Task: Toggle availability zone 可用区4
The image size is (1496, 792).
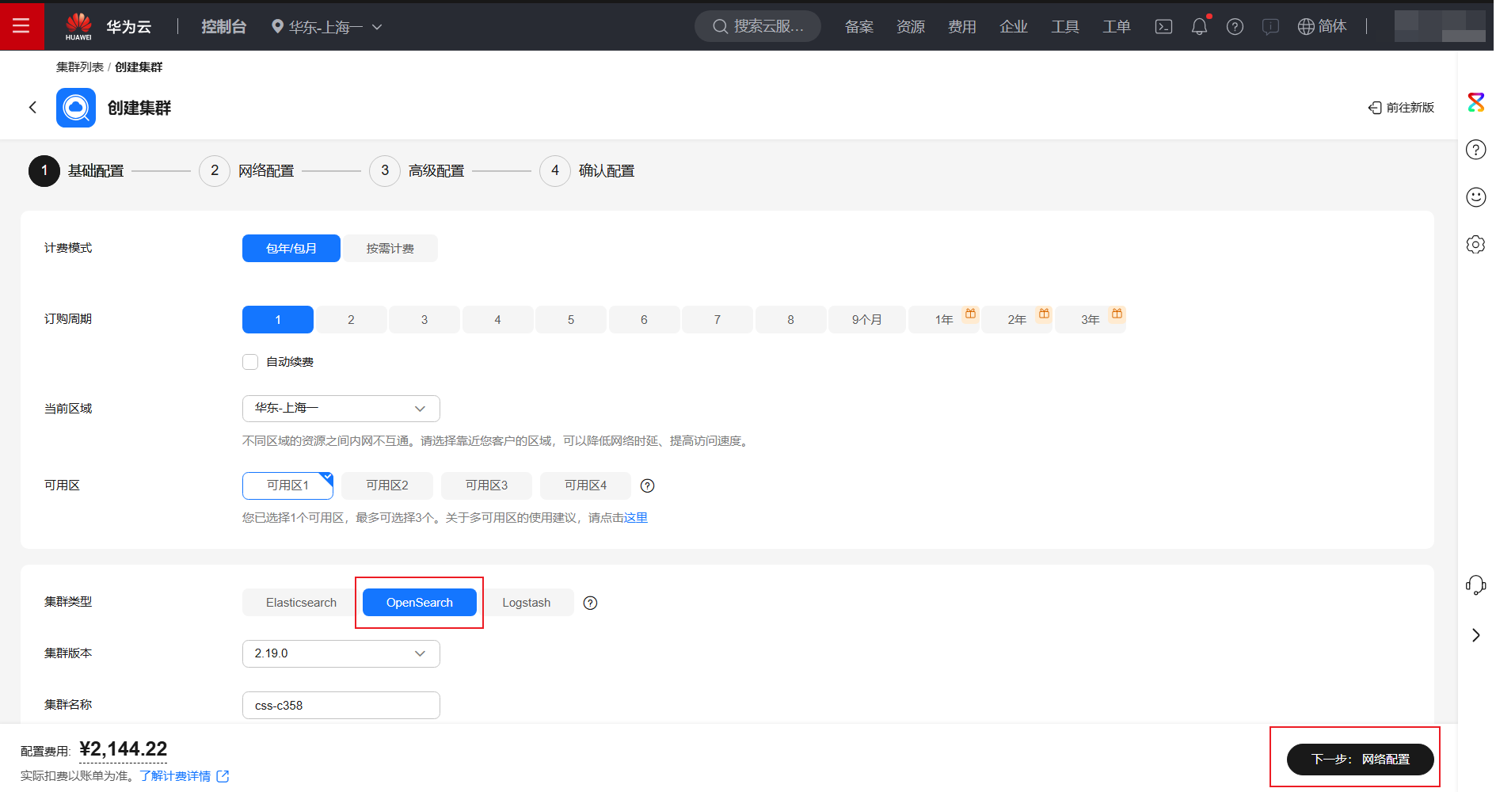Action: [x=586, y=485]
